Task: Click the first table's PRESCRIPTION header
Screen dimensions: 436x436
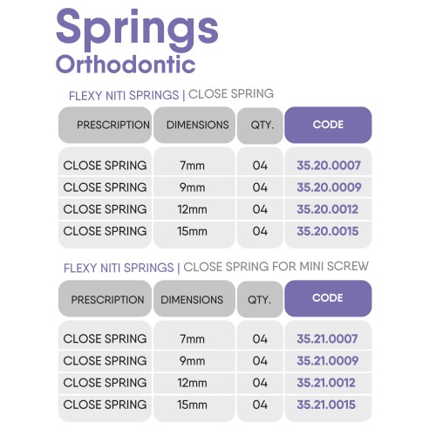Action: [x=106, y=125]
